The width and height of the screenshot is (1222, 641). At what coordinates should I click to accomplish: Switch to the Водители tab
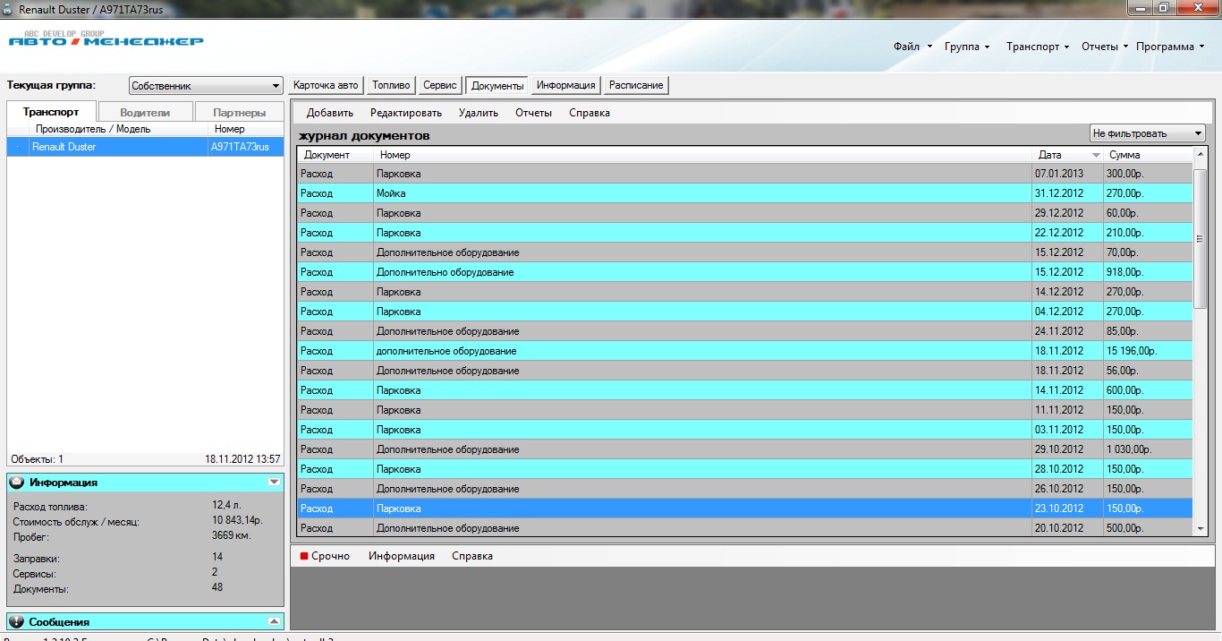tap(144, 113)
